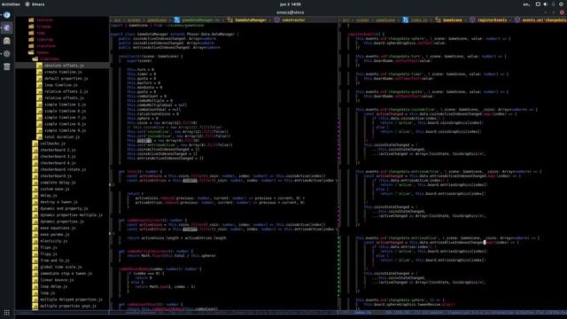Viewport: 567px width, 319px height.
Task: Click the JS icon beside callbacks.js
Action: 35,144
